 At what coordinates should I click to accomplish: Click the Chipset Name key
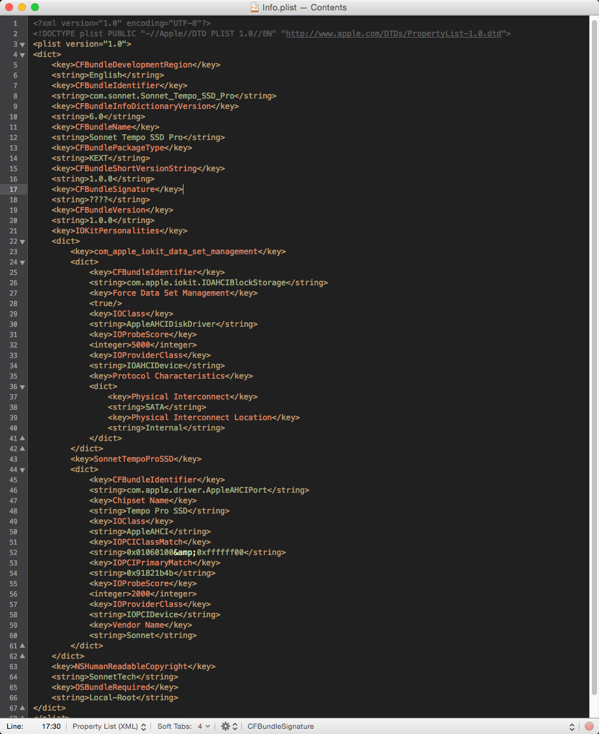point(141,501)
